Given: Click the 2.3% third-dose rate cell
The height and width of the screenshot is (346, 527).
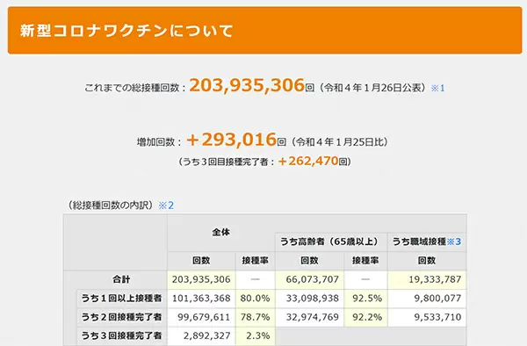Looking at the screenshot, I should (x=255, y=335).
